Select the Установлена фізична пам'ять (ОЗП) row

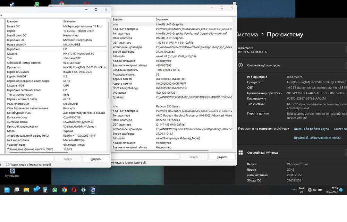point(57,149)
